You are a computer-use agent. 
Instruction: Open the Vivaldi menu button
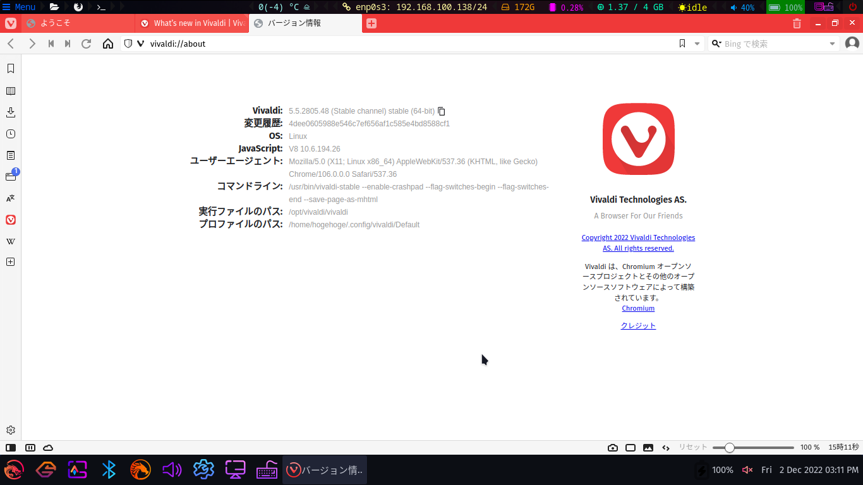coord(11,23)
